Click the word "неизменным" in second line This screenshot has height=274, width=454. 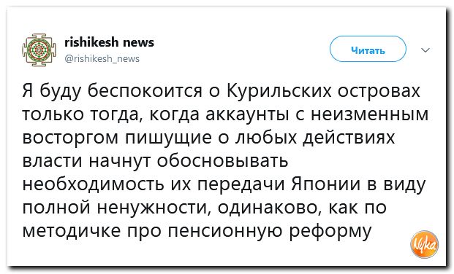(370, 114)
